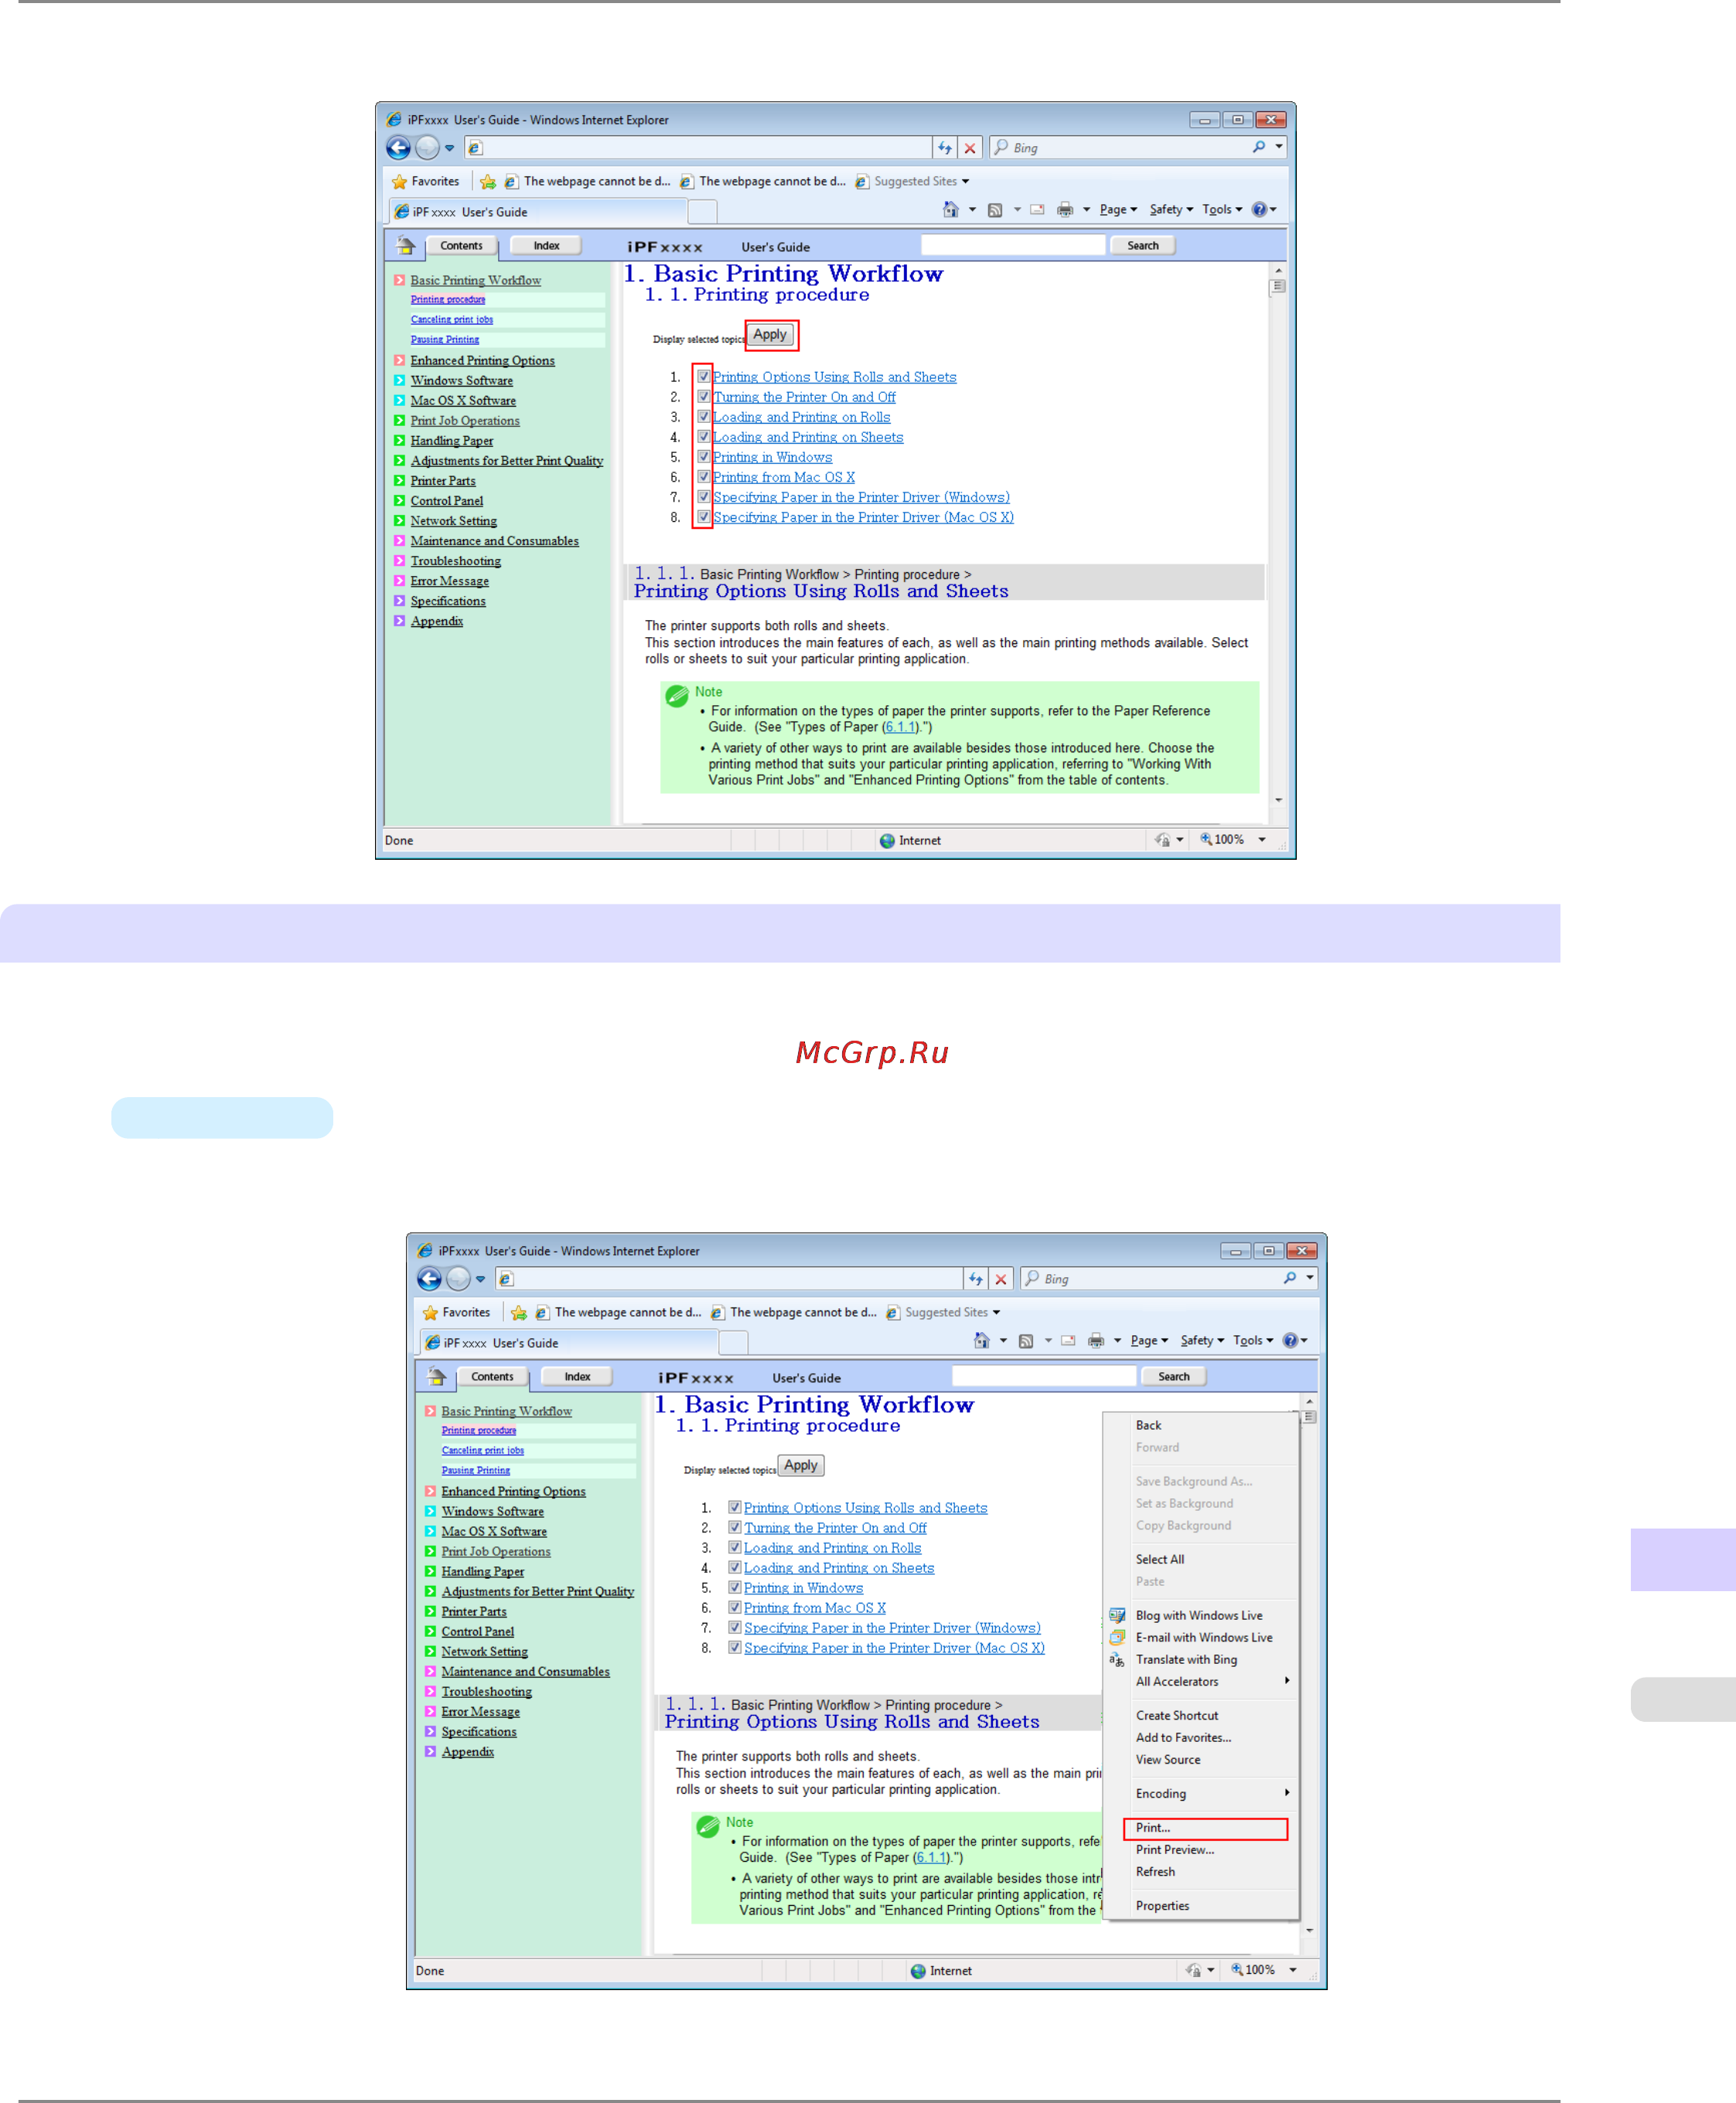The image size is (1736, 2103).
Task: Open the 'Troubleshooting' link in the lower window sidebar
Action: tap(486, 1692)
